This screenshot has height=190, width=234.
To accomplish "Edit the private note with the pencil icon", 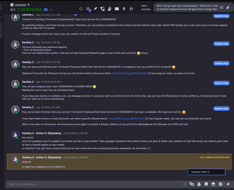I will (x=228, y=7).
